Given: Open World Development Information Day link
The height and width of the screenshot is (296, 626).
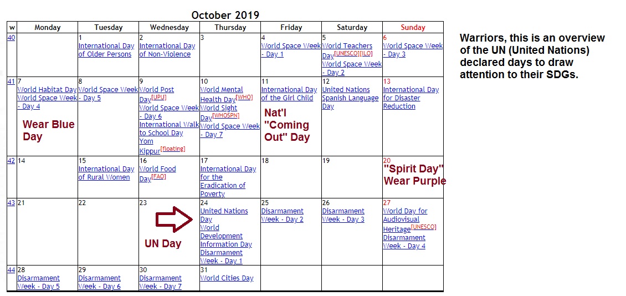Looking at the screenshot, I should coord(226,236).
